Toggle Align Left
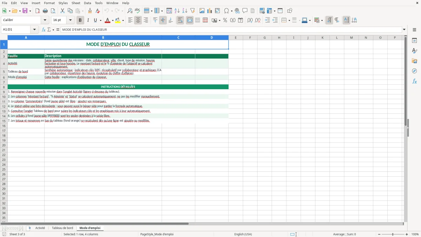 (130, 20)
